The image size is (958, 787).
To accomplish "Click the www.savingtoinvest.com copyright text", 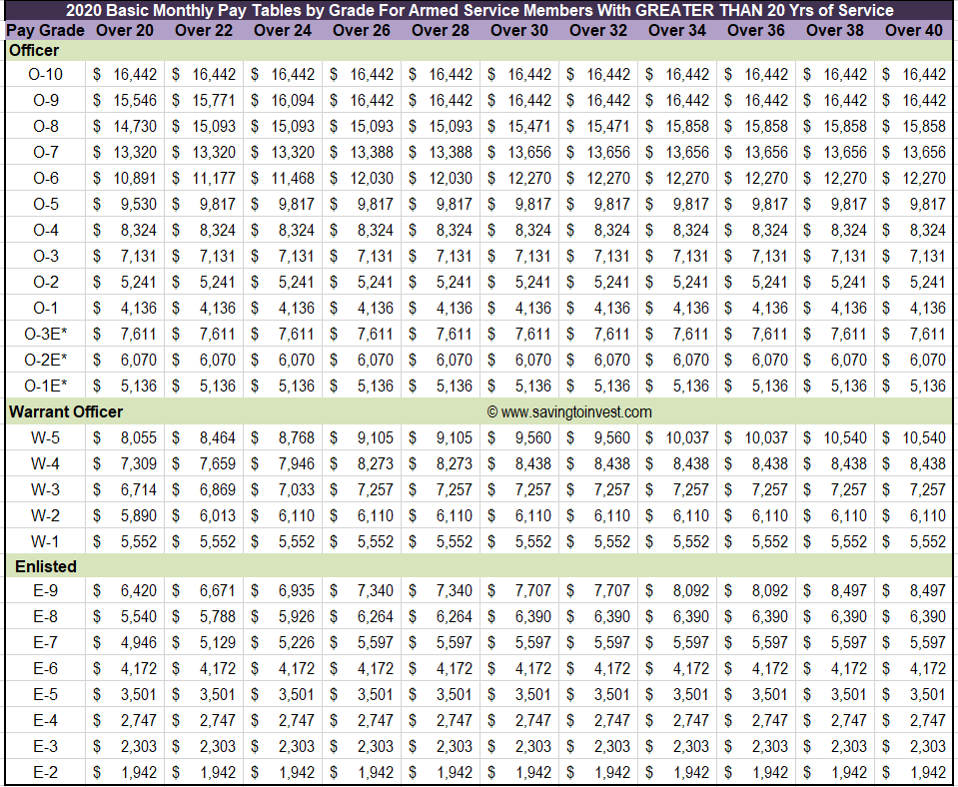I will [569, 412].
